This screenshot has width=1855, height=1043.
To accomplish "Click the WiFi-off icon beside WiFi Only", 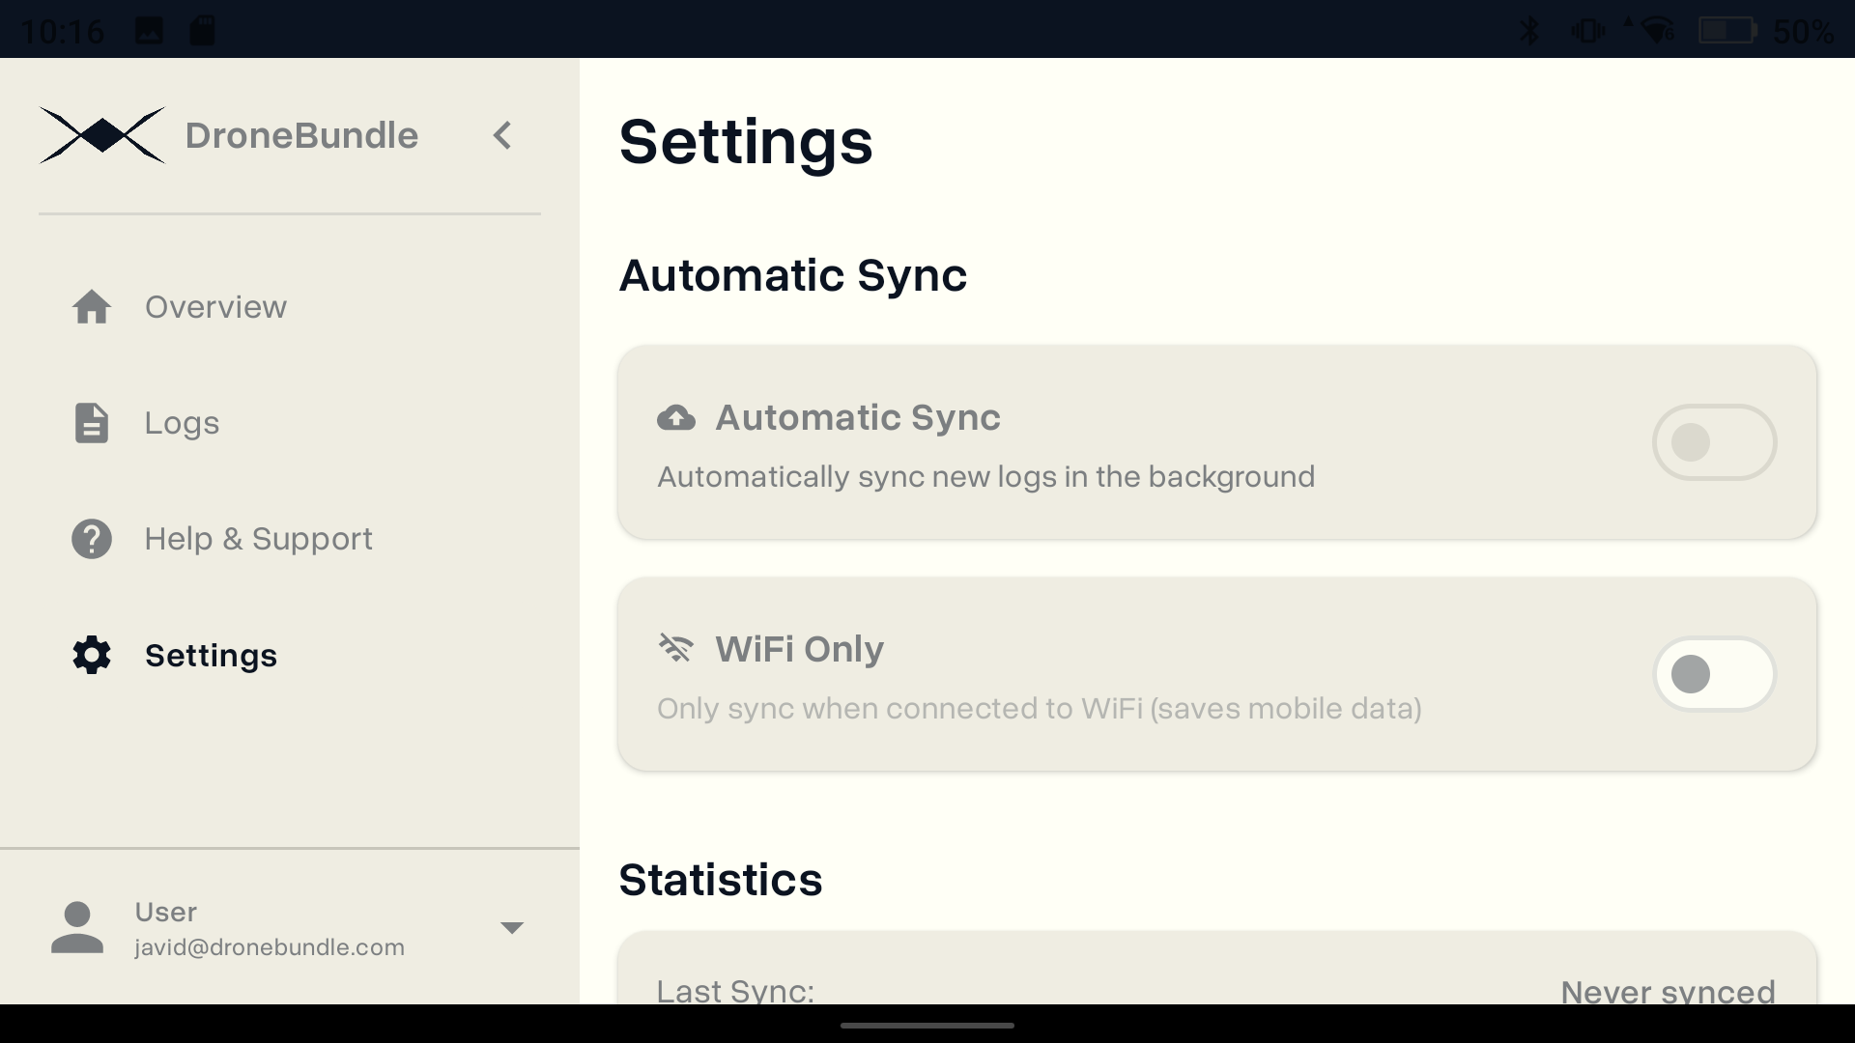I will click(x=676, y=649).
